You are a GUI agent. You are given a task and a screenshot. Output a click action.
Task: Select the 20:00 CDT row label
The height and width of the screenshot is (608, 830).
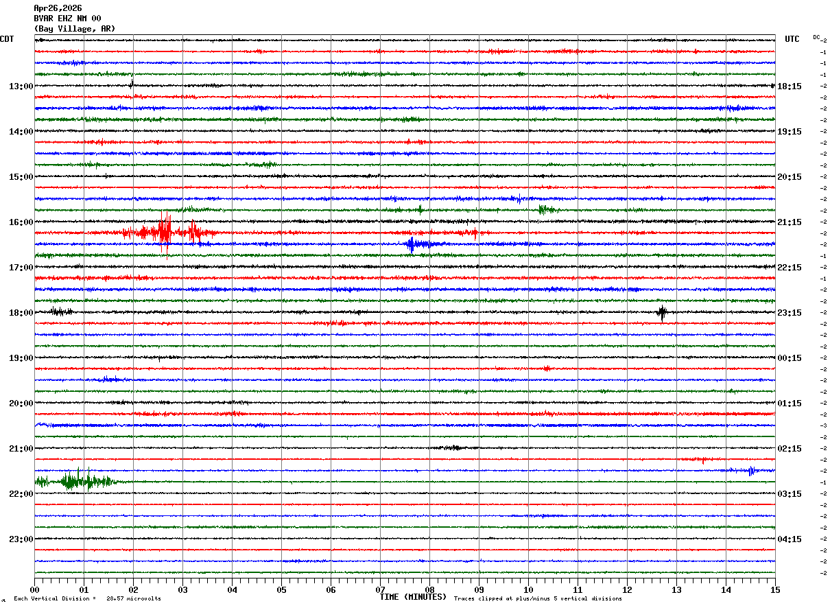point(21,404)
